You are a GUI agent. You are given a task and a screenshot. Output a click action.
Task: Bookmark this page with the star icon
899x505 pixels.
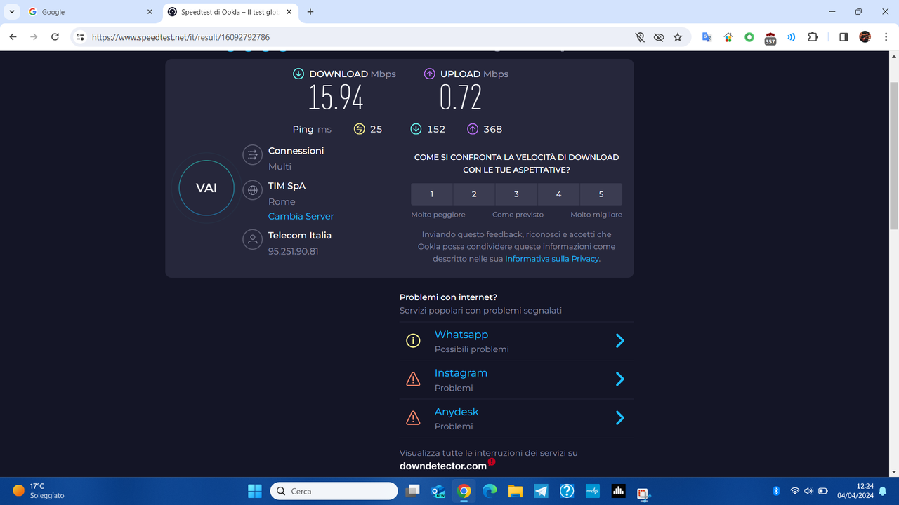678,37
